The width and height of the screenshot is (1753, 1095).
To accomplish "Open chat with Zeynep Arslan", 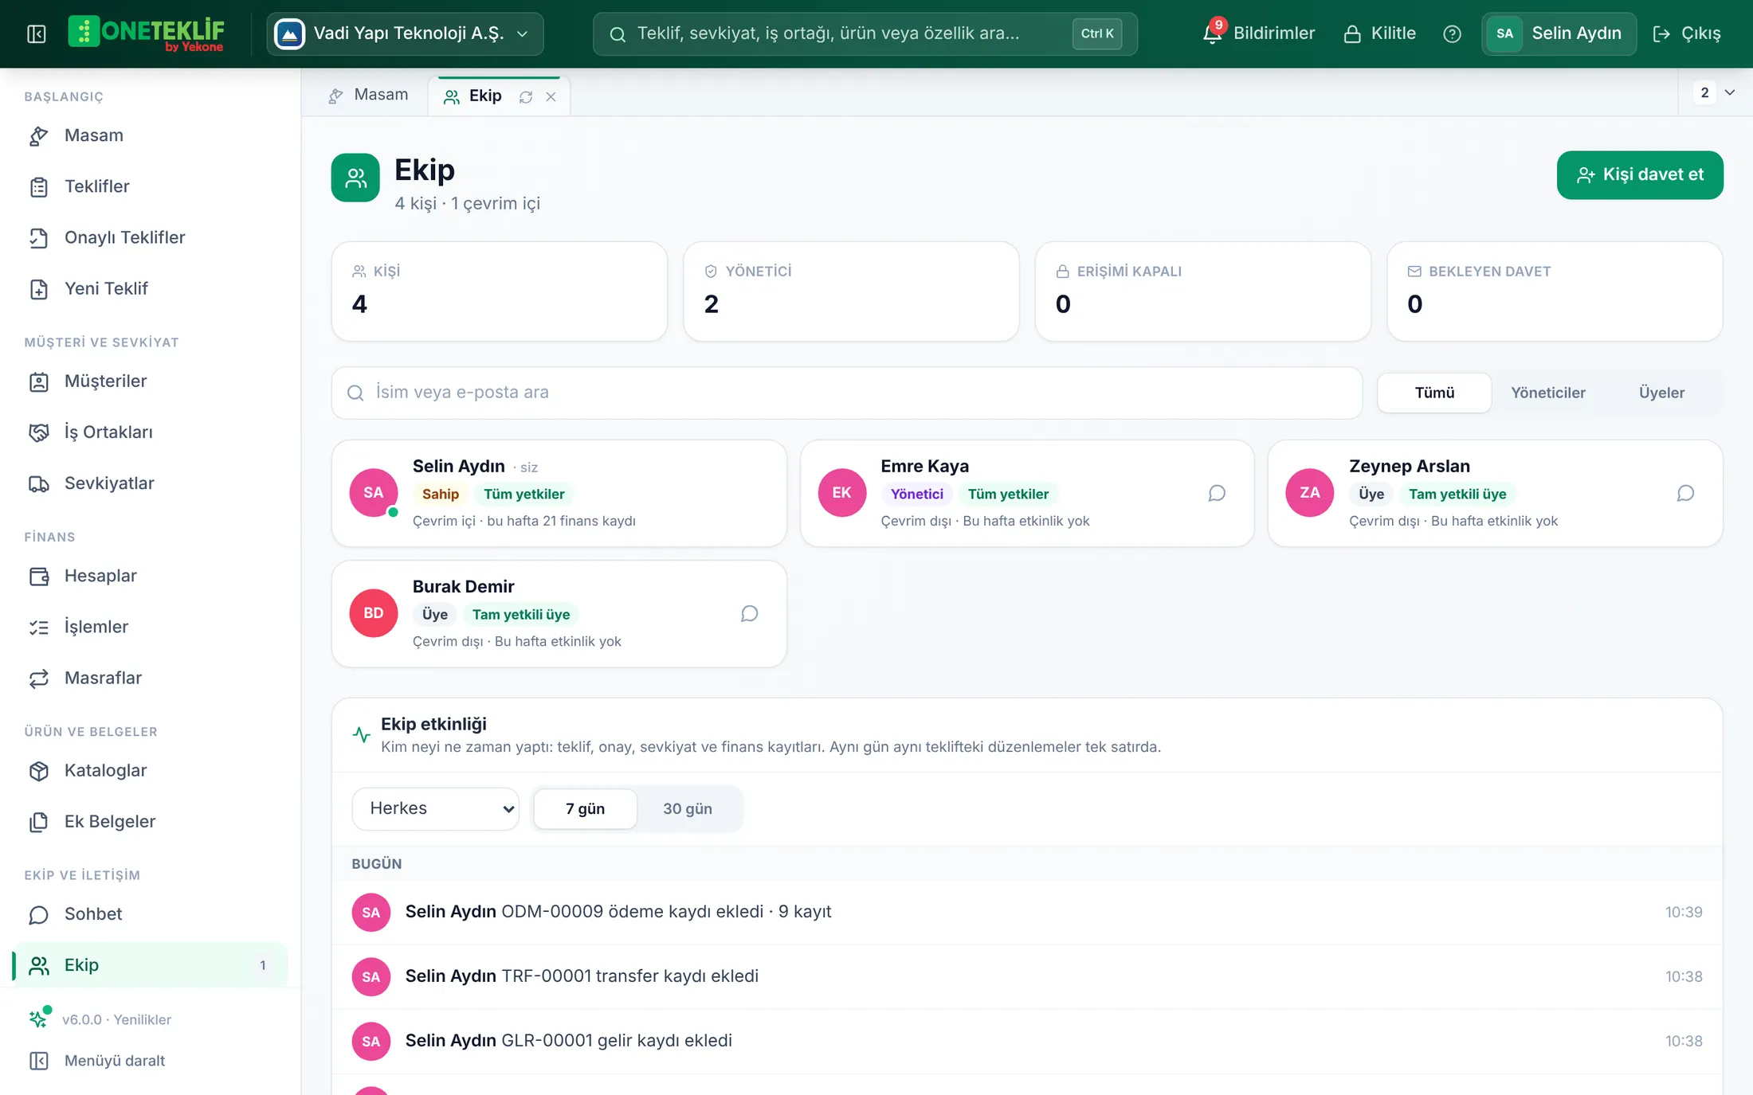I will point(1685,493).
